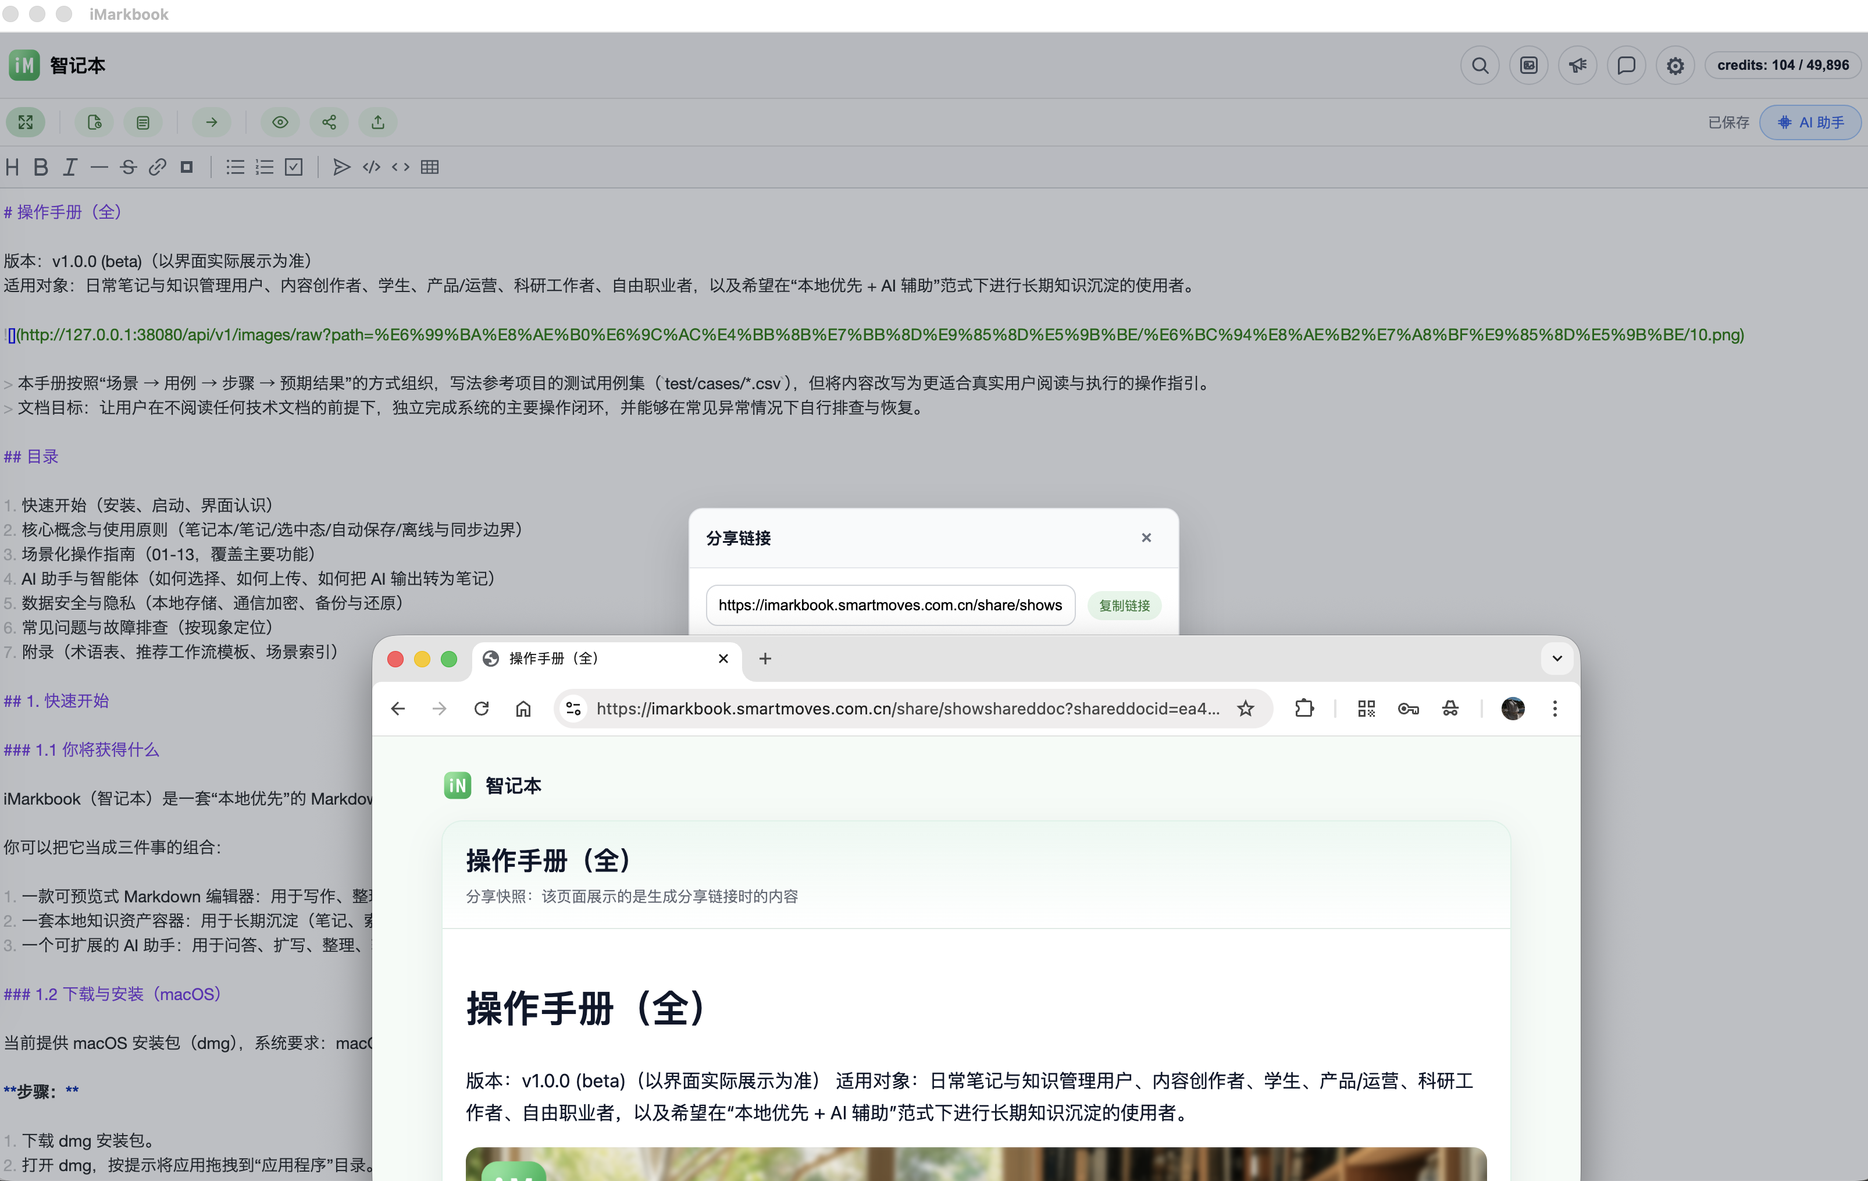Click the 复制链接 button in share dialog
Viewport: 1868px width, 1181px height.
pyautogui.click(x=1123, y=605)
